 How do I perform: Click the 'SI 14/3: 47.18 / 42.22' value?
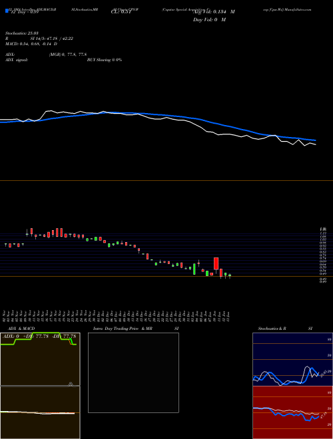click(x=52, y=39)
